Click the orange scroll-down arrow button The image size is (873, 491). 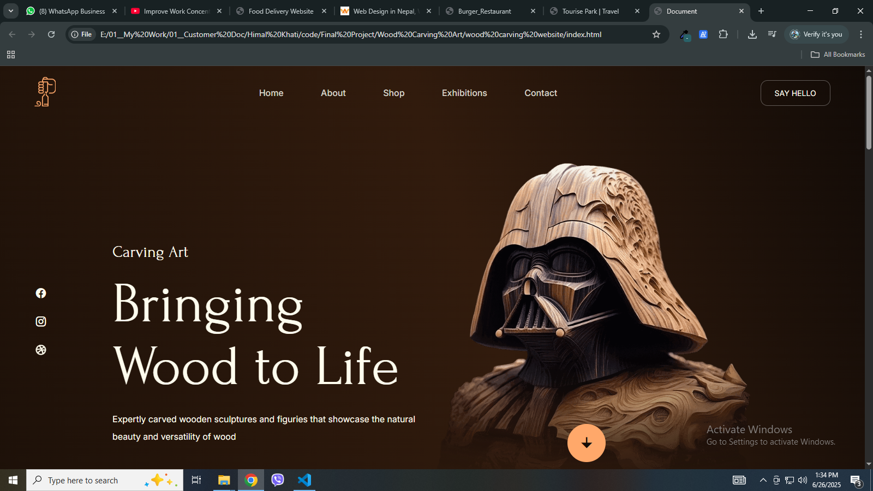586,443
